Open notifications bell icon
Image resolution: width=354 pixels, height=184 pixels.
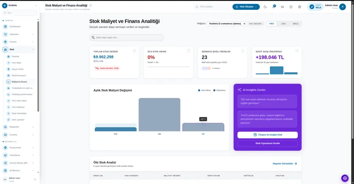pos(273,7)
